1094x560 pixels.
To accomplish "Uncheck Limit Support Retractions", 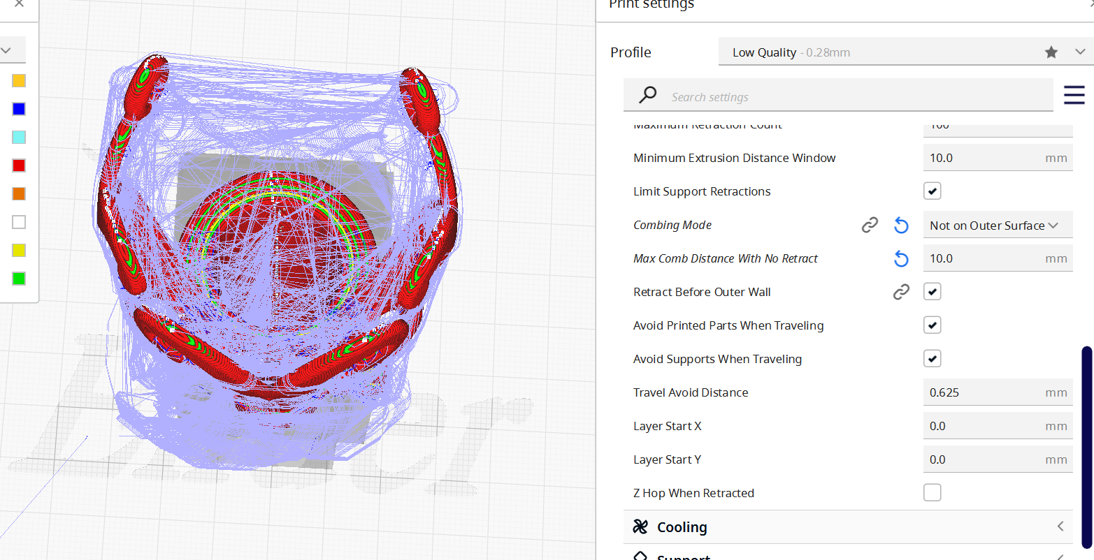I will tap(932, 191).
